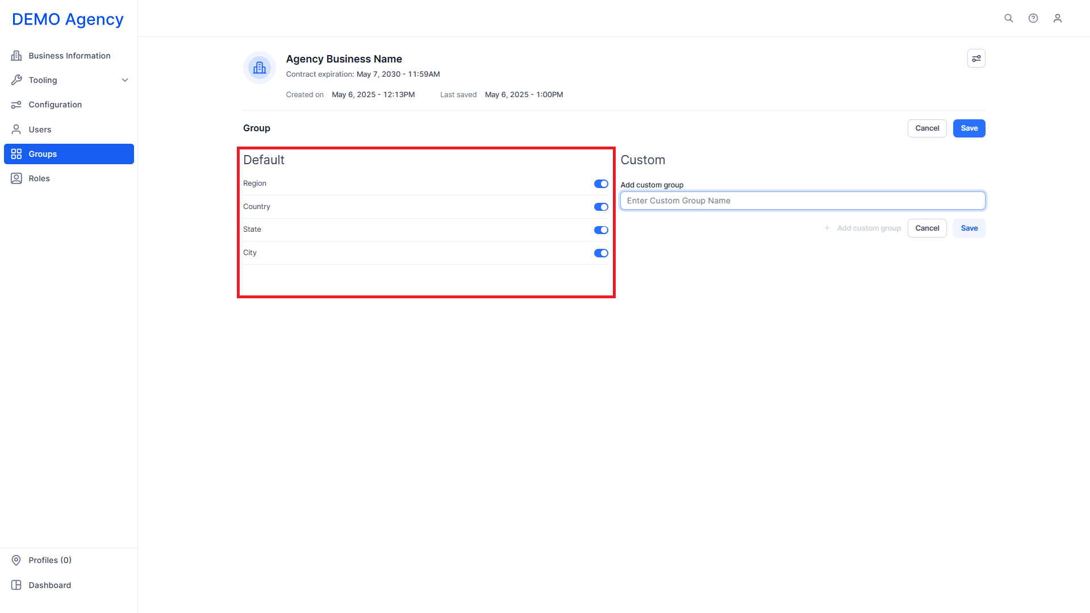Screen dimensions: 1090x613
Task: Click the Profiles location pin icon
Action: click(x=16, y=560)
